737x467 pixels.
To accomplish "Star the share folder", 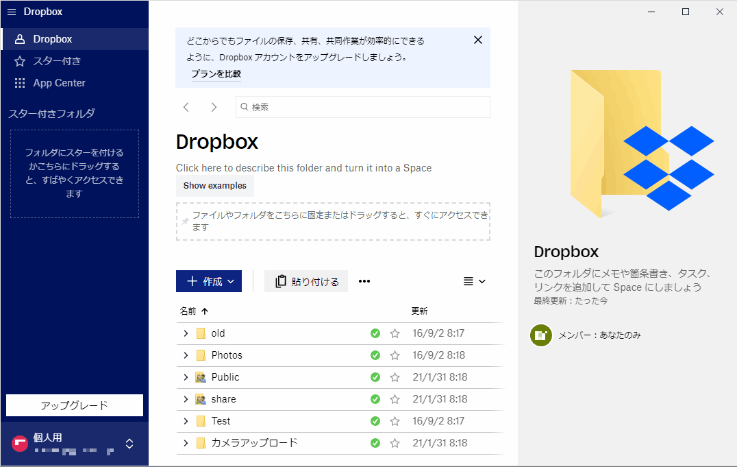I will pos(395,399).
